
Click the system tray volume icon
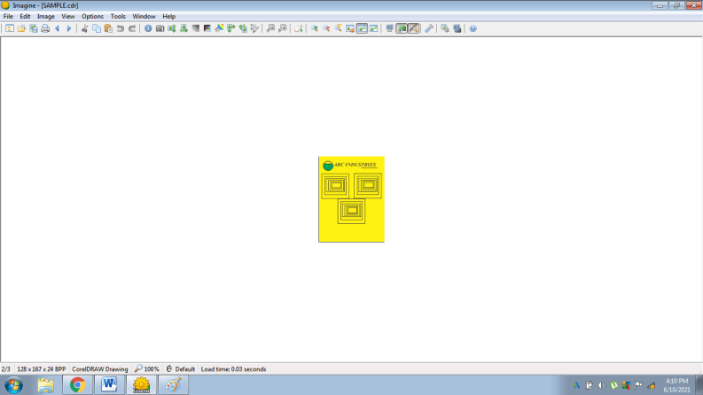[602, 385]
